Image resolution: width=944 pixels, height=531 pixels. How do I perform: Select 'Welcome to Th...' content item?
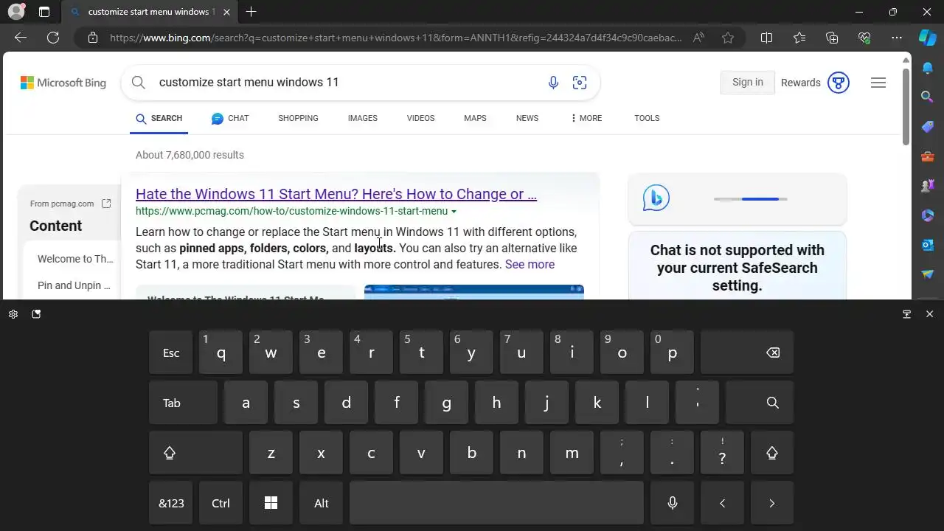pos(75,259)
